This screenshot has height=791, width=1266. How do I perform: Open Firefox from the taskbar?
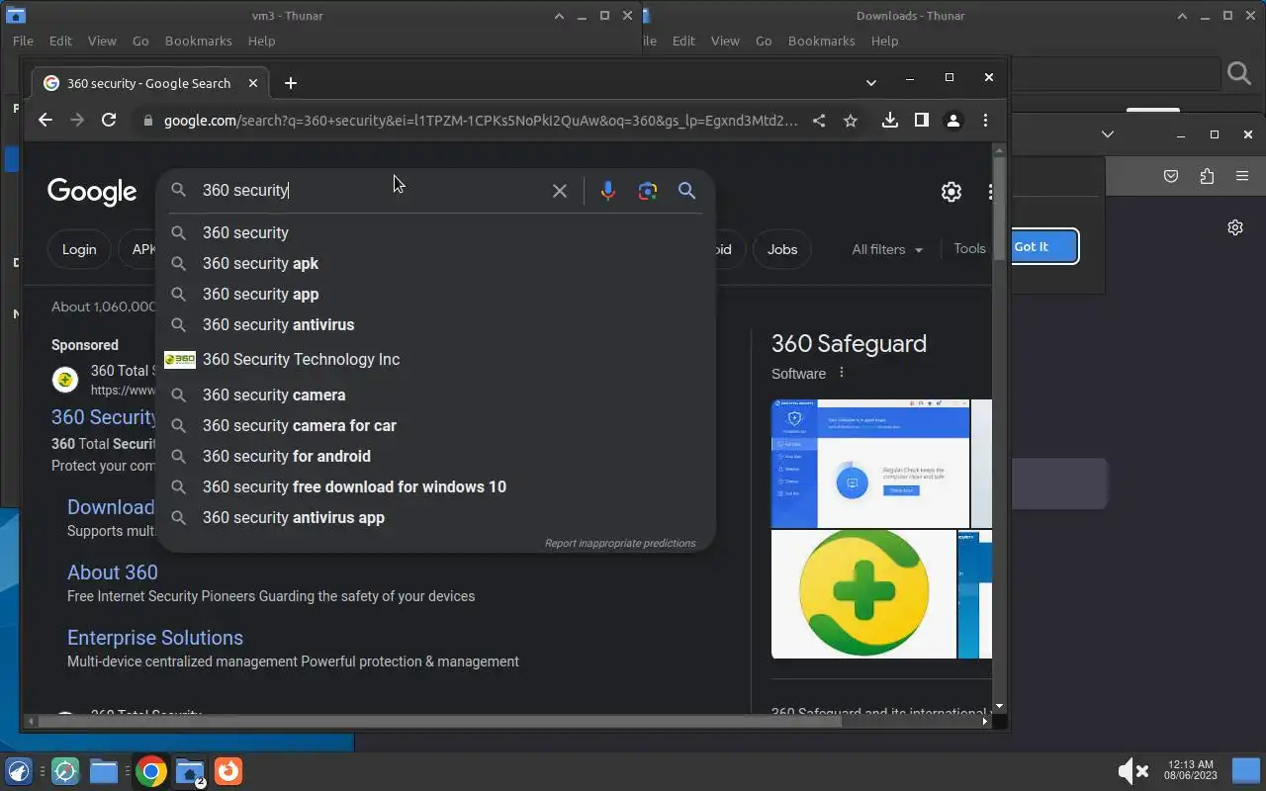pyautogui.click(x=227, y=771)
